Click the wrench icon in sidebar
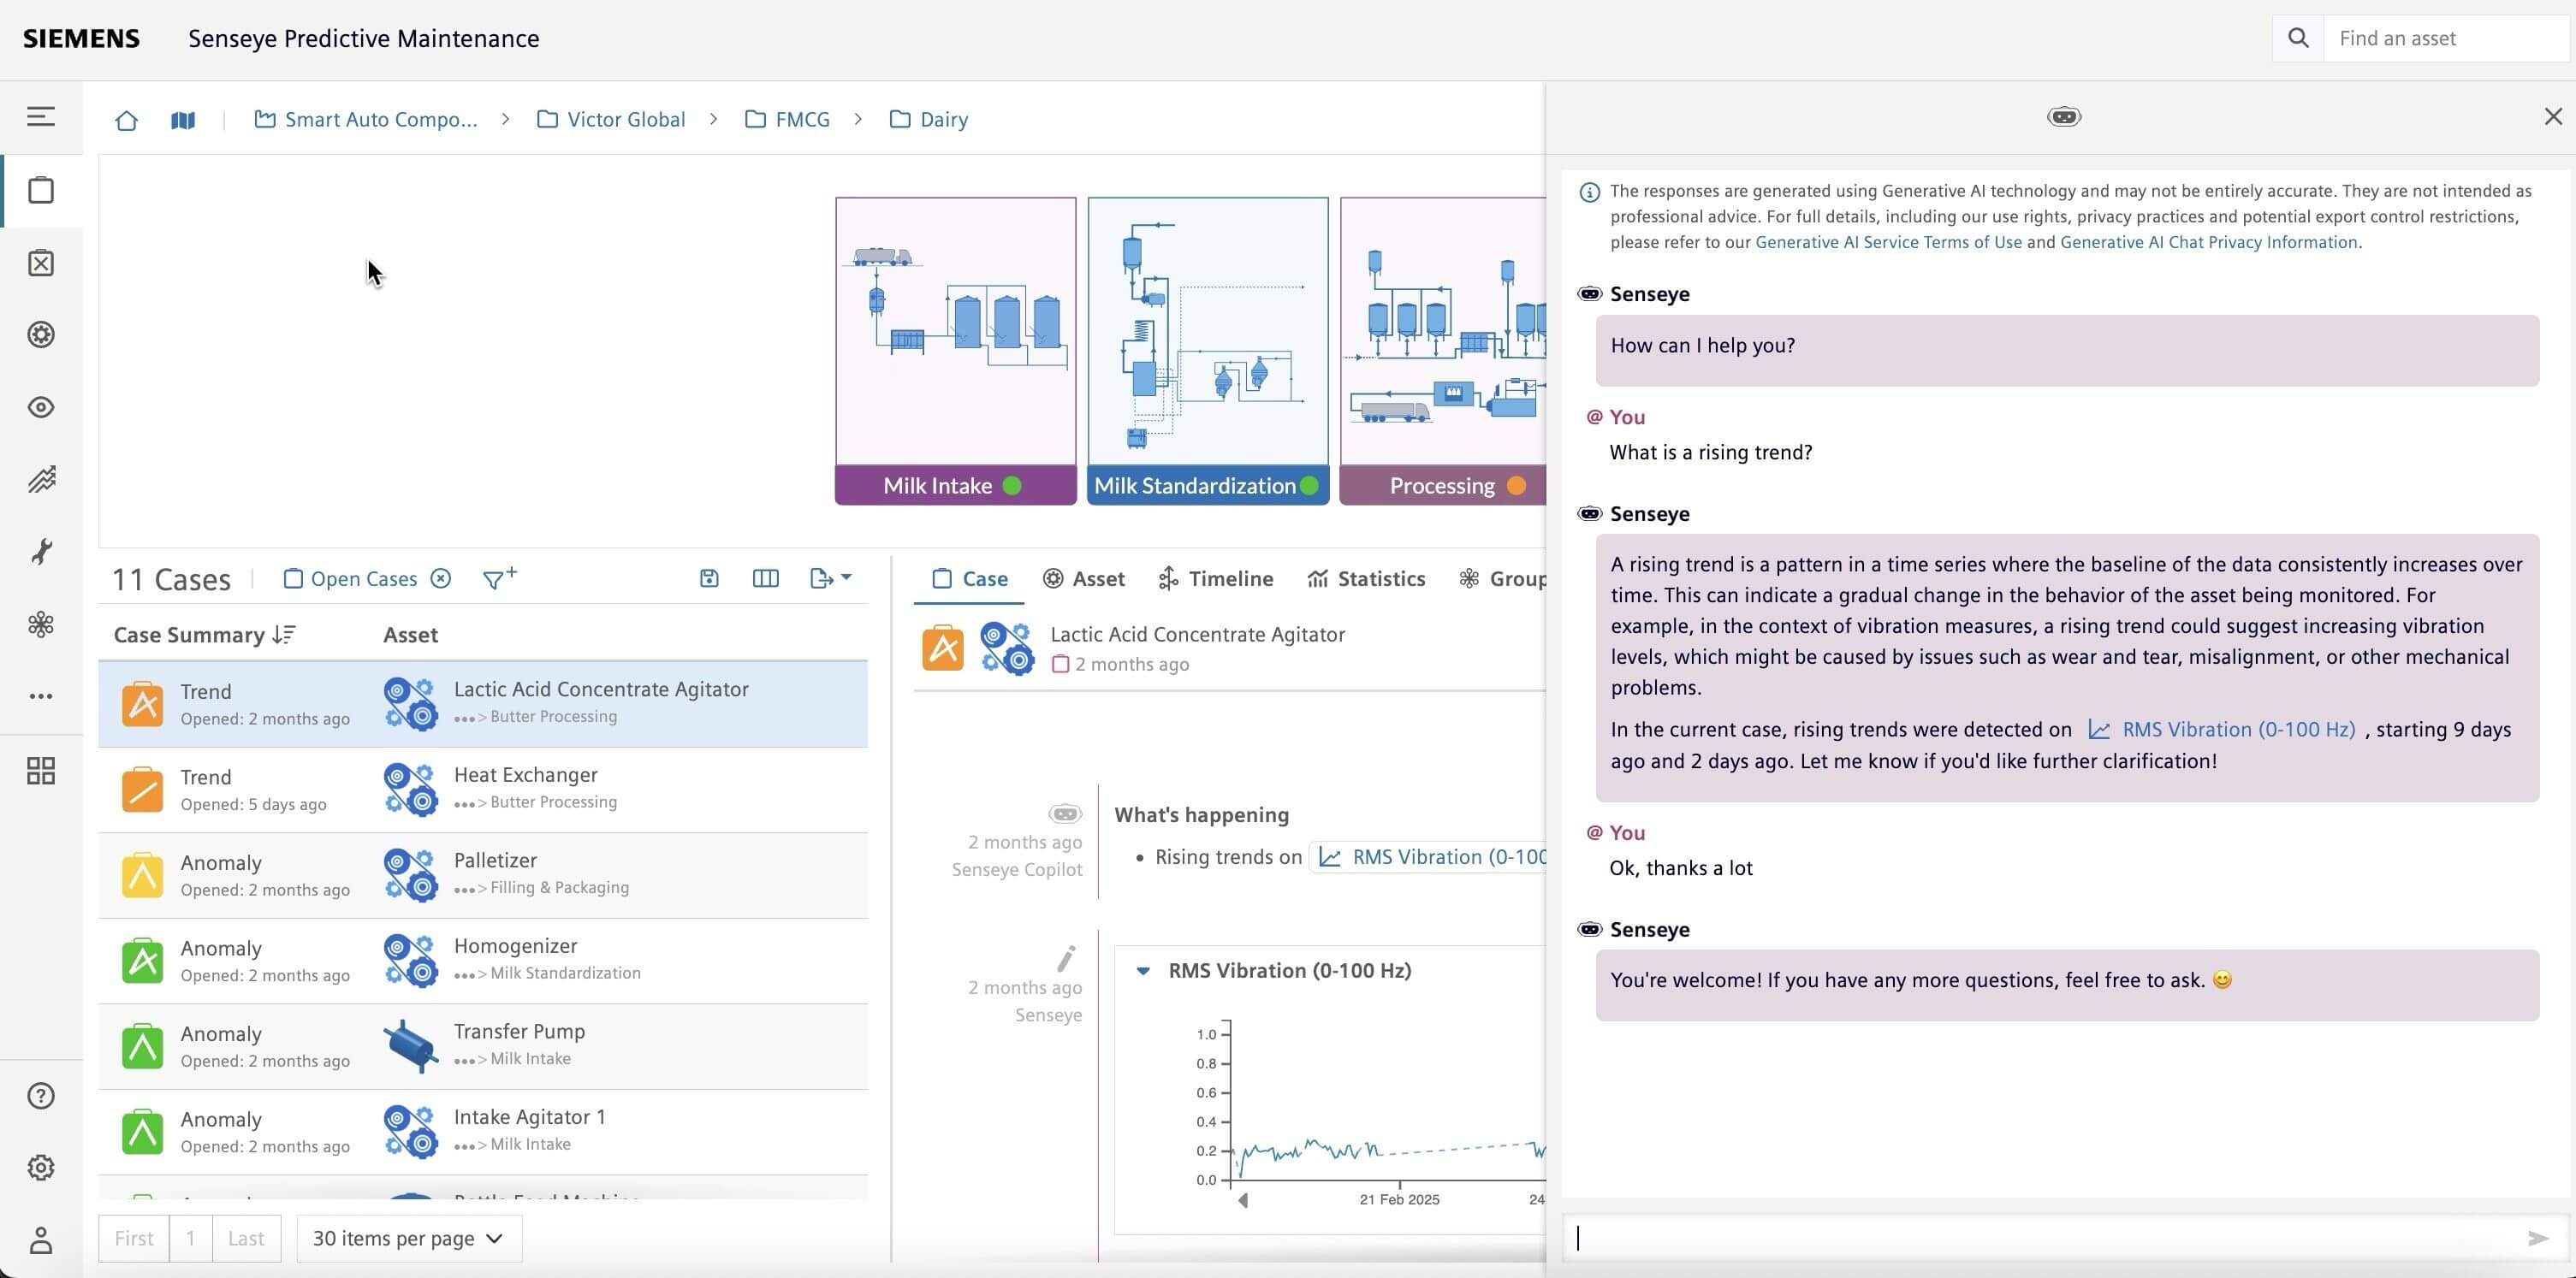Screen dimensions: 2576x1278 [x=41, y=552]
